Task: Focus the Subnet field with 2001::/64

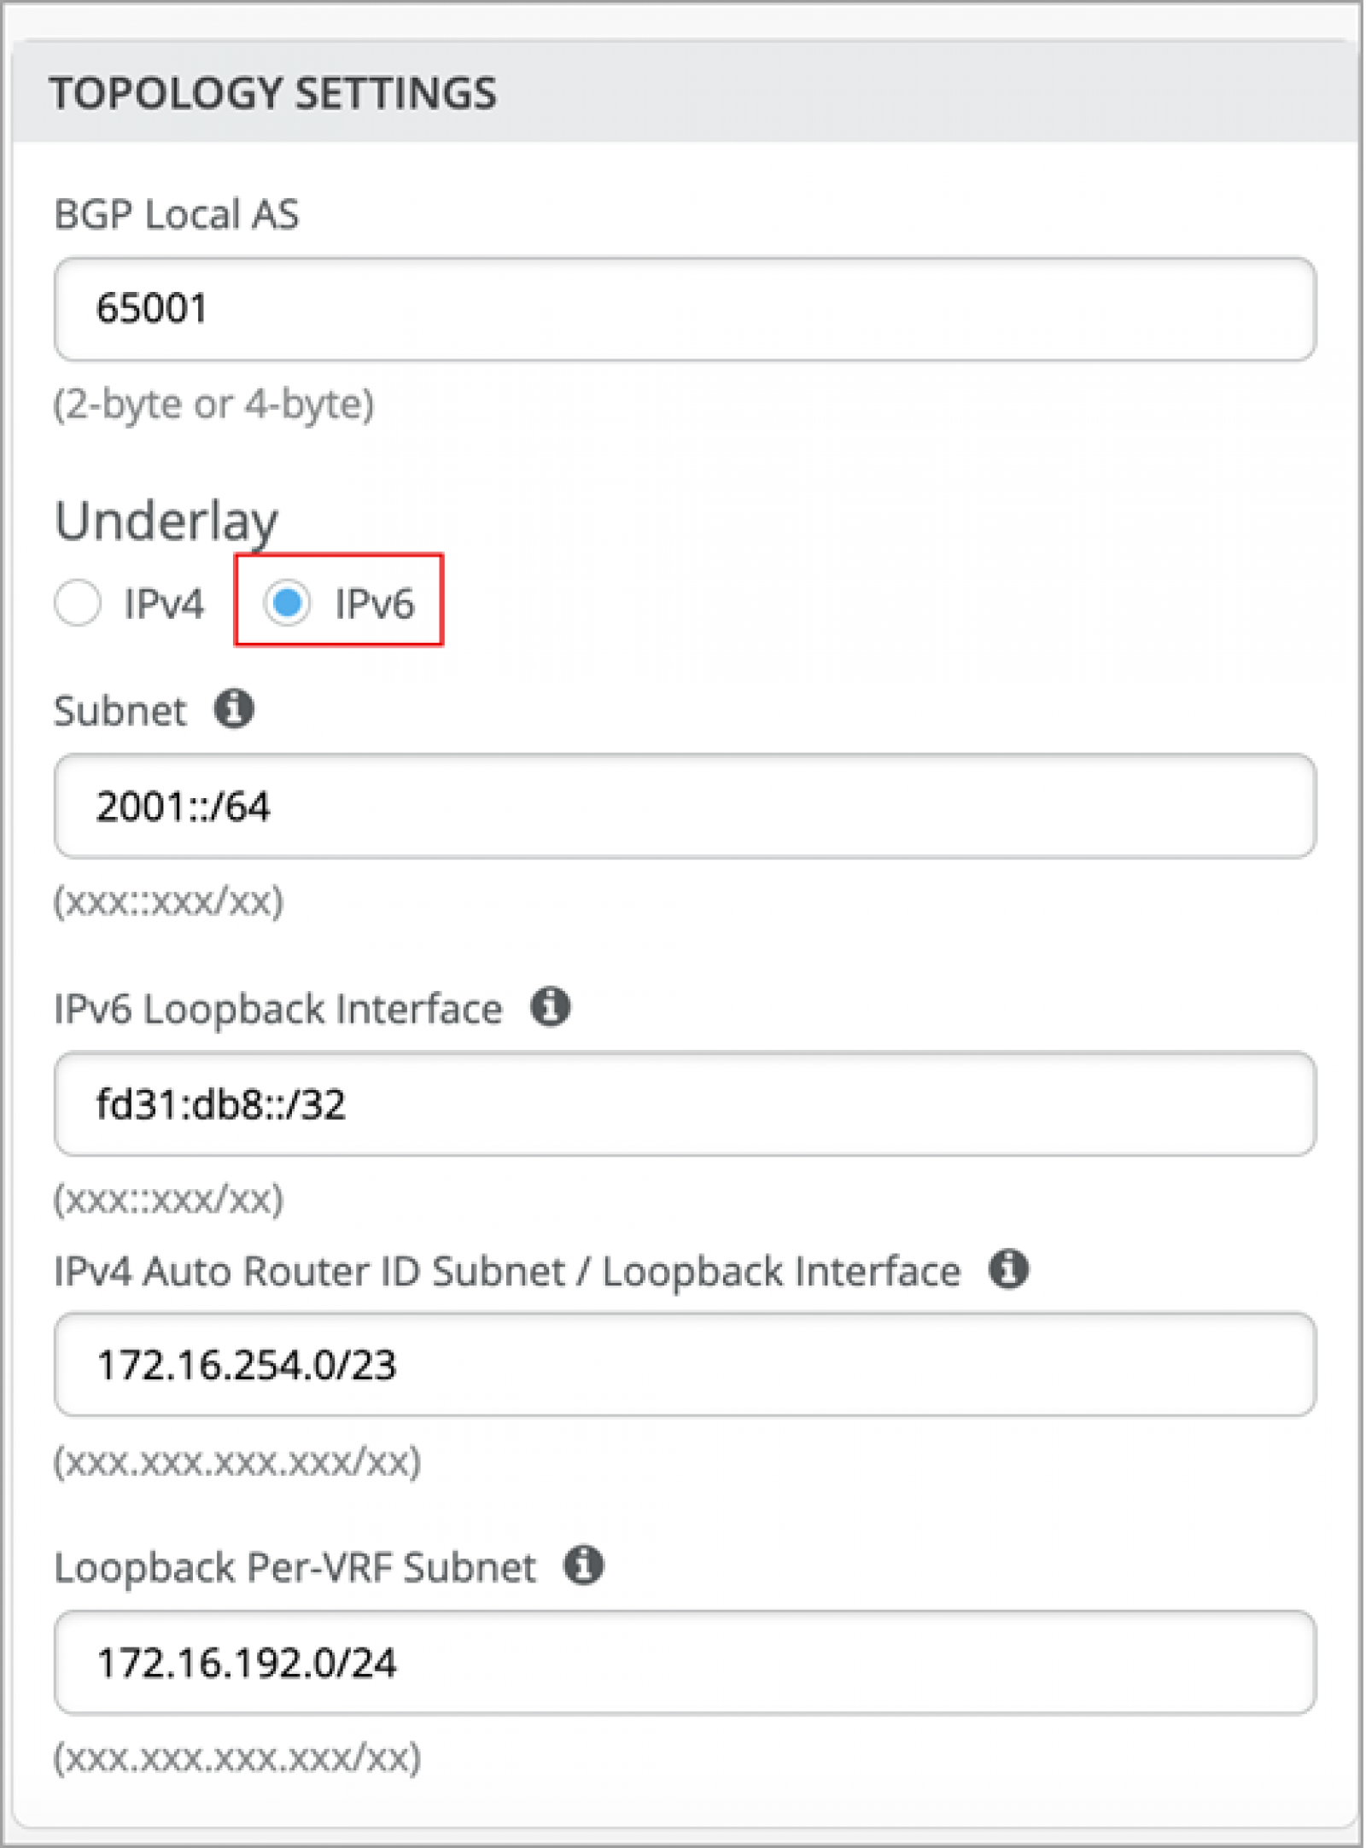Action: tap(685, 807)
